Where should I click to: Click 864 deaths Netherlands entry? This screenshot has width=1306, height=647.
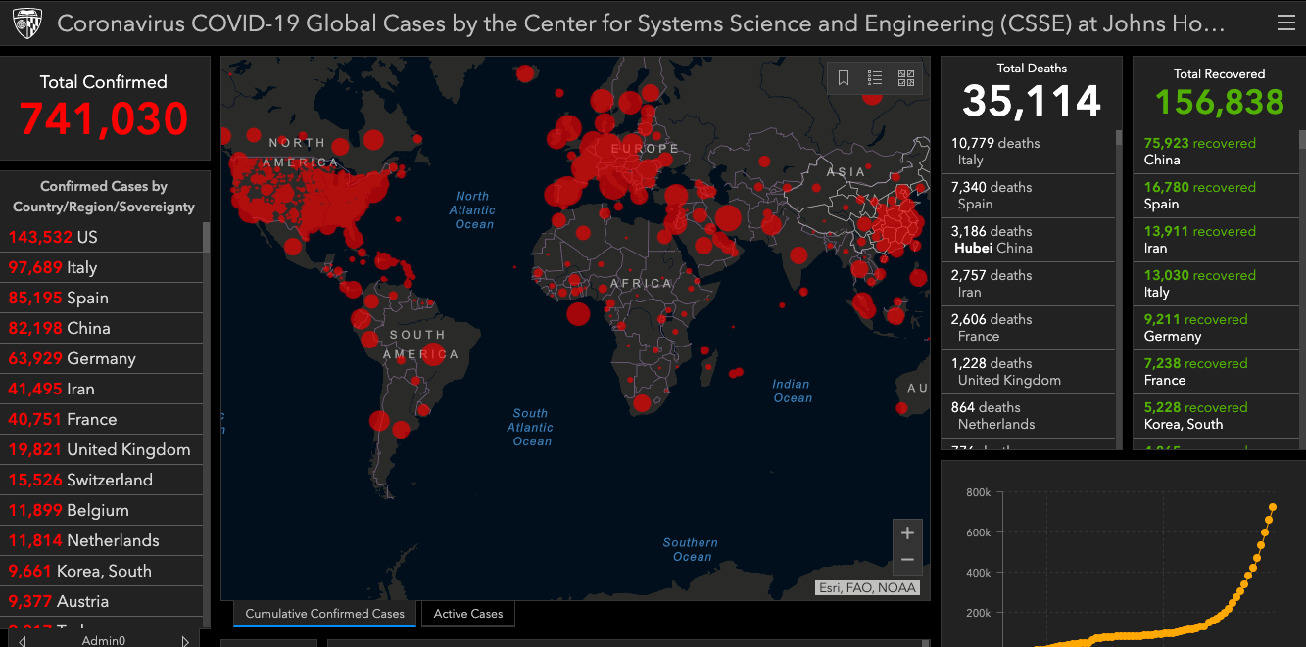click(x=1029, y=416)
